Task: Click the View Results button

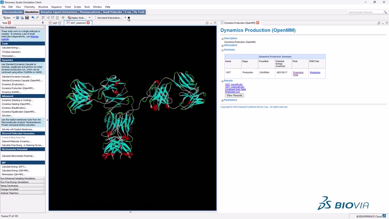Action: pos(235,95)
